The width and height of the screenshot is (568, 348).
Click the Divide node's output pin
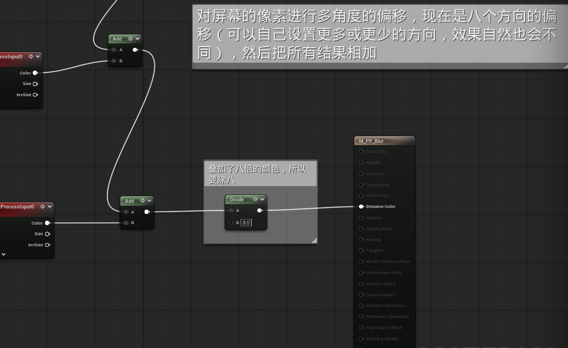coord(259,211)
